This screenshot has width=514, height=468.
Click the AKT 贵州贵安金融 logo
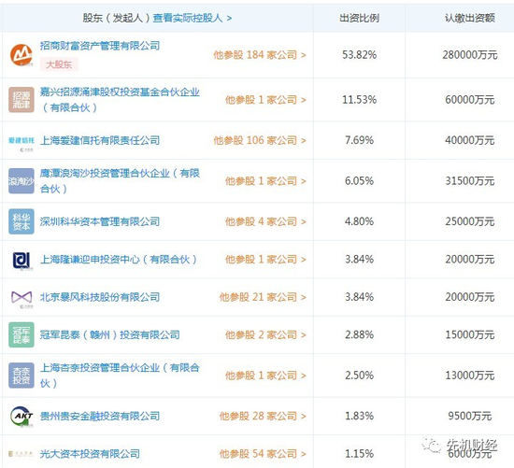tap(21, 417)
